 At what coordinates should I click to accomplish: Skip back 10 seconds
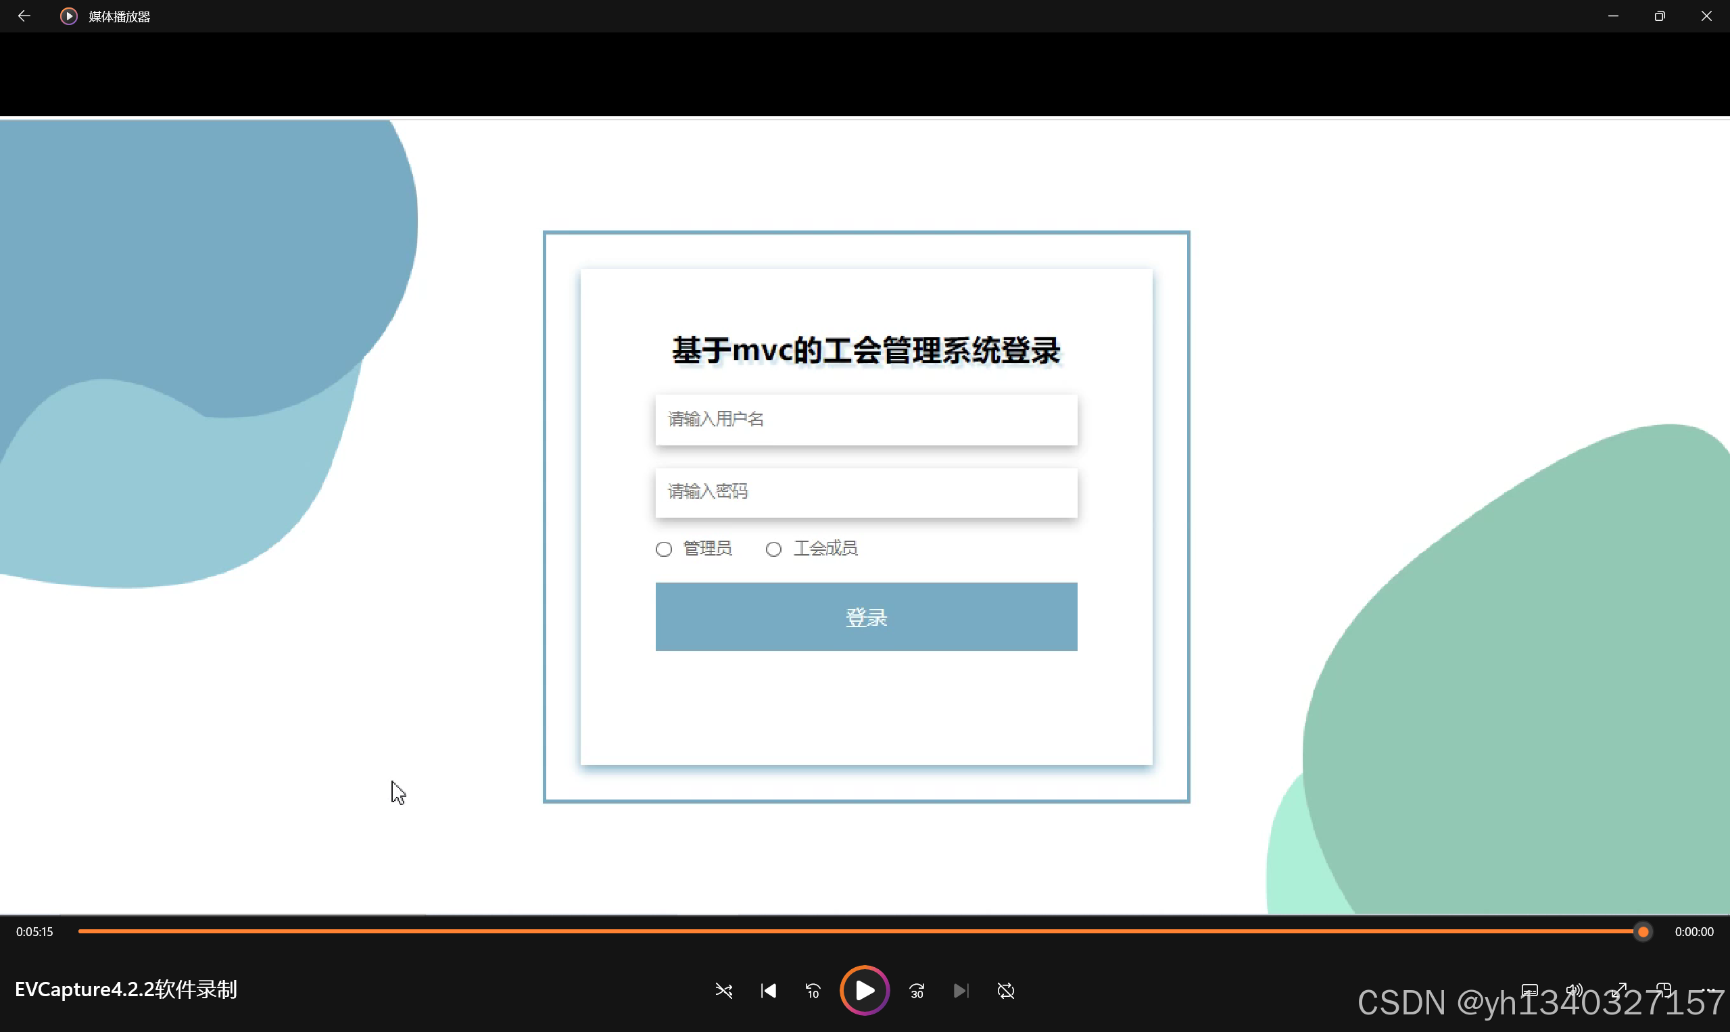pyautogui.click(x=813, y=990)
